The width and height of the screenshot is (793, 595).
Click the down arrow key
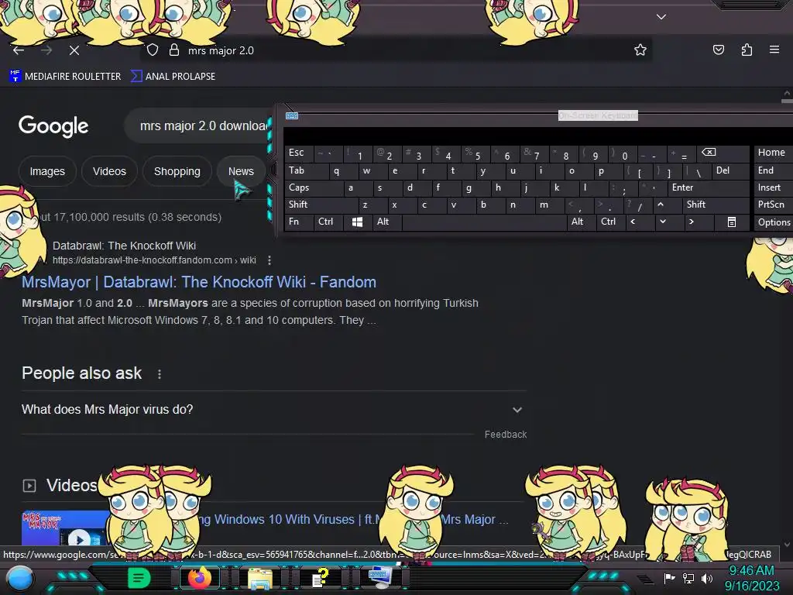tap(668, 222)
